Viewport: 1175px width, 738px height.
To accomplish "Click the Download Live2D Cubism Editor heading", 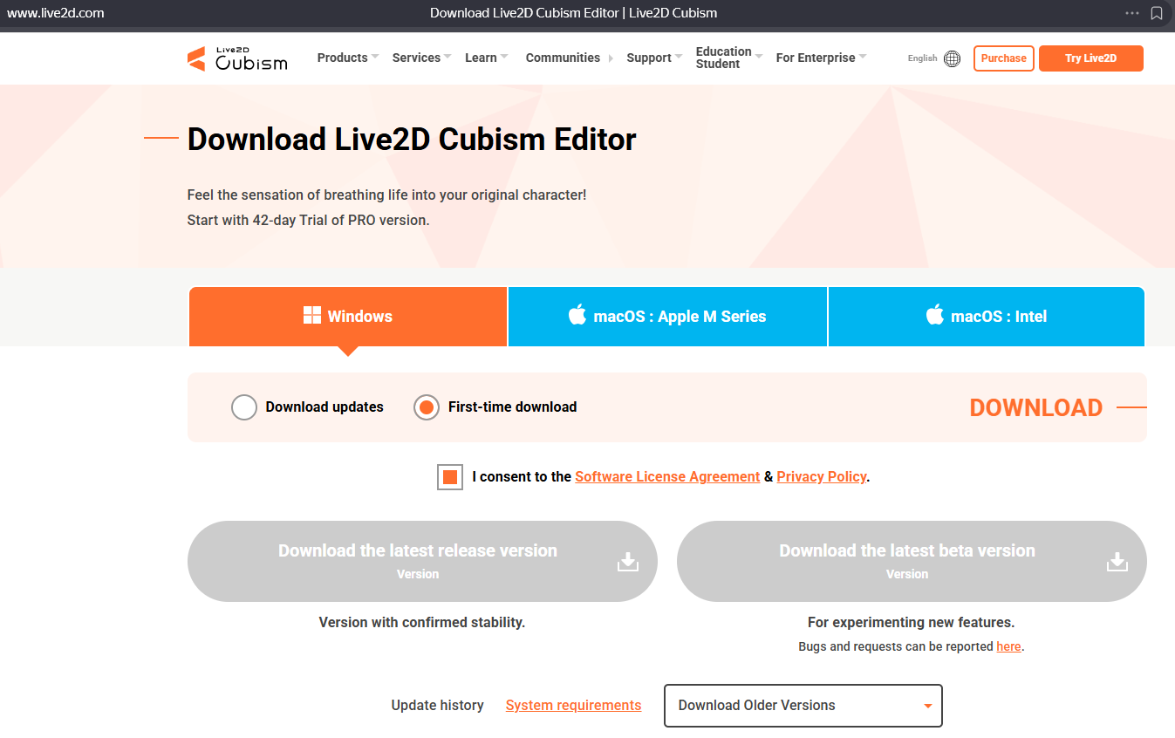I will (x=412, y=140).
